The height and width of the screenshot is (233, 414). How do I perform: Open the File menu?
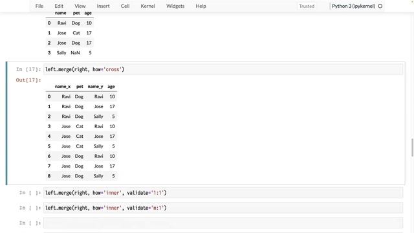[x=39, y=6]
